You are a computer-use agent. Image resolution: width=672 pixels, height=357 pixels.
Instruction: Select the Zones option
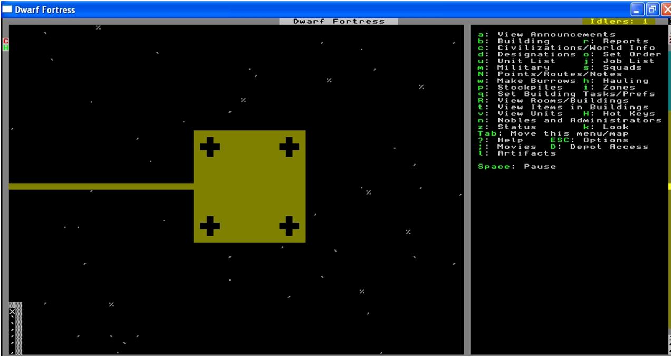click(609, 88)
